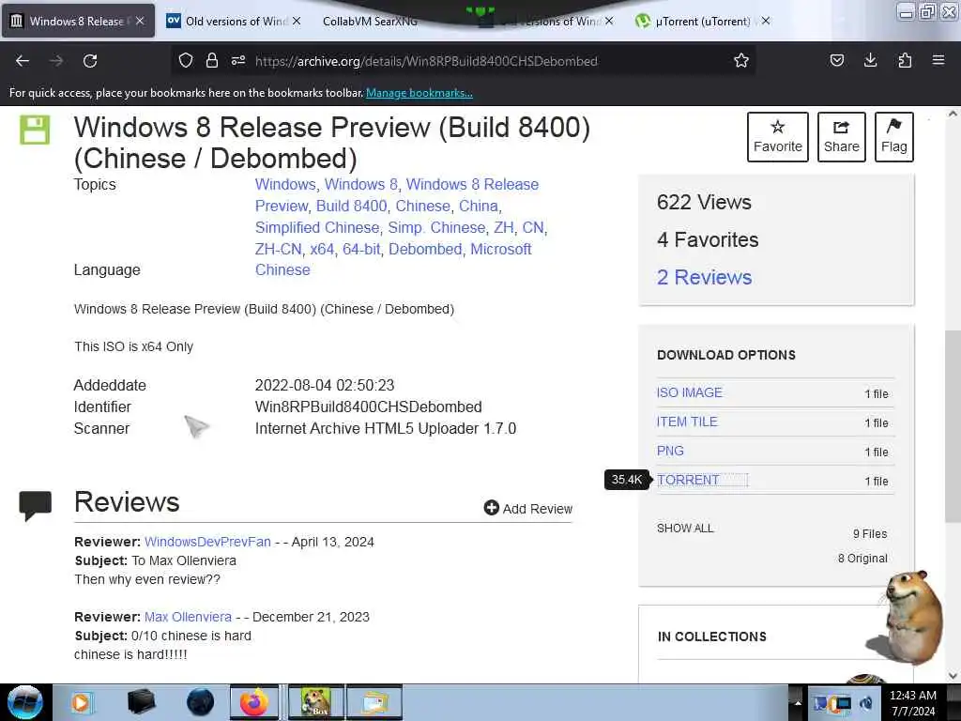
Task: Open the Save to Pocket icon
Action: click(836, 60)
